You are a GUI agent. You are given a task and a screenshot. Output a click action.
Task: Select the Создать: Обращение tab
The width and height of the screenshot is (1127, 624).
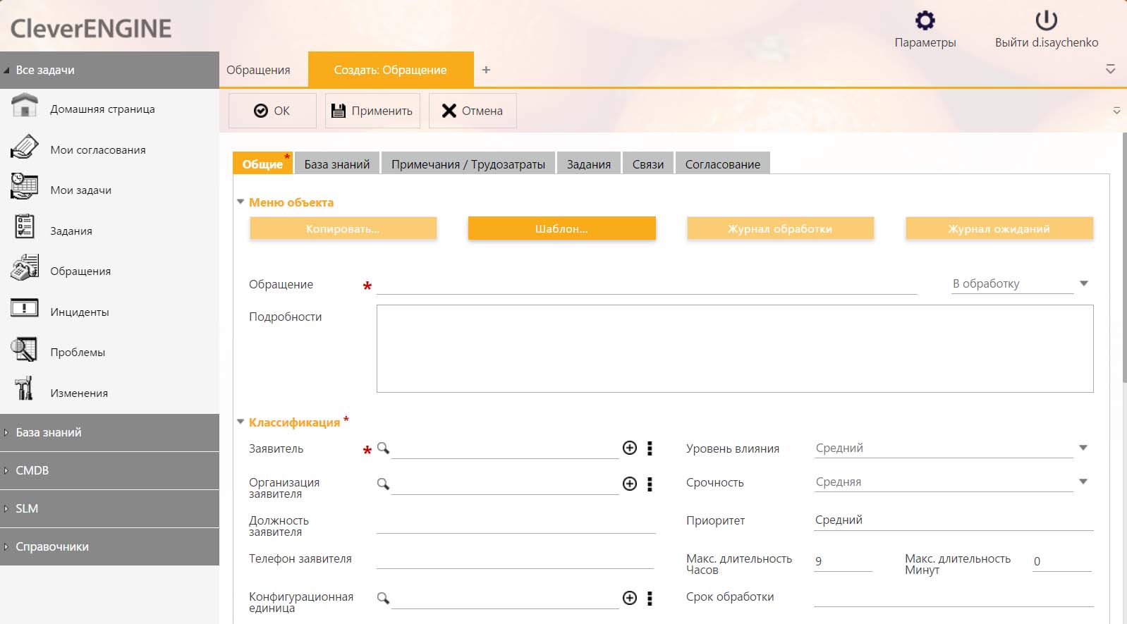click(390, 70)
